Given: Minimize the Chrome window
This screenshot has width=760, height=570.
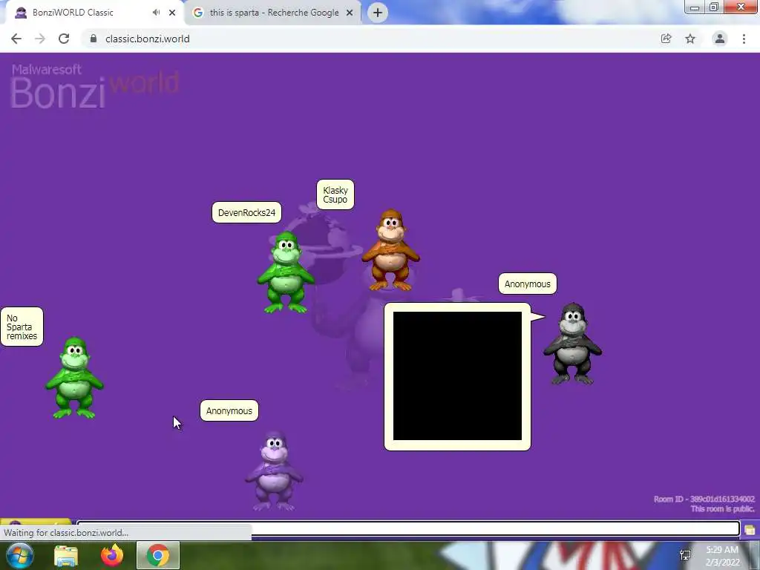Looking at the screenshot, I should coord(695,7).
